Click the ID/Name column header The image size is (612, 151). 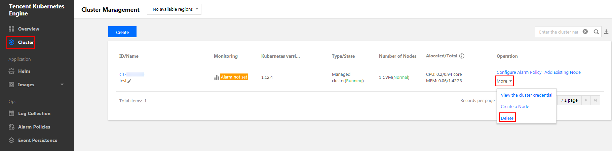[129, 56]
